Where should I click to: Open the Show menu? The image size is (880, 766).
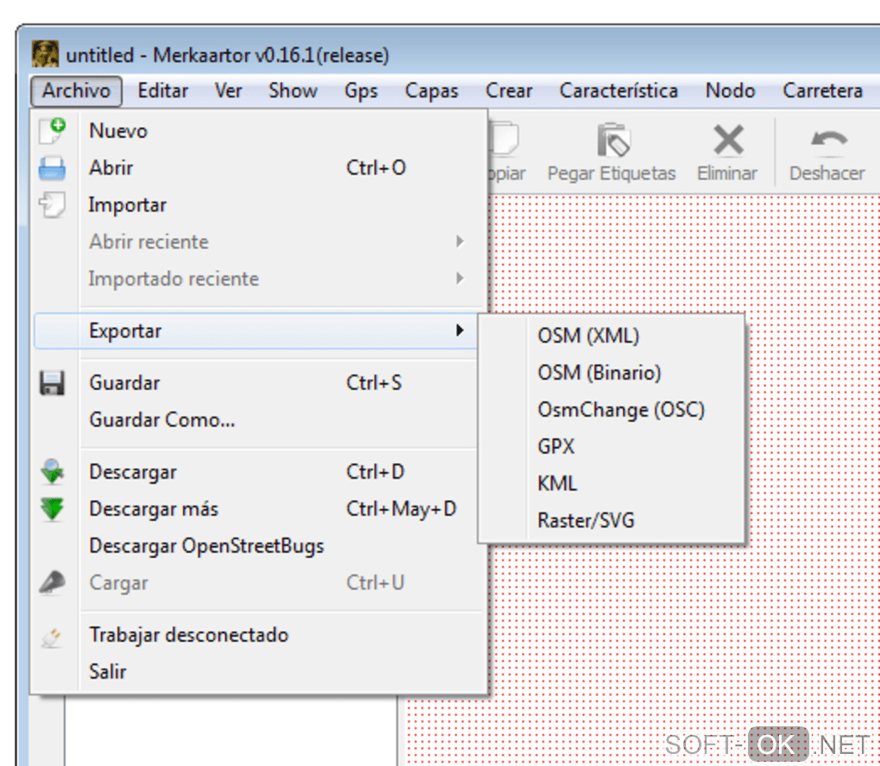(293, 91)
